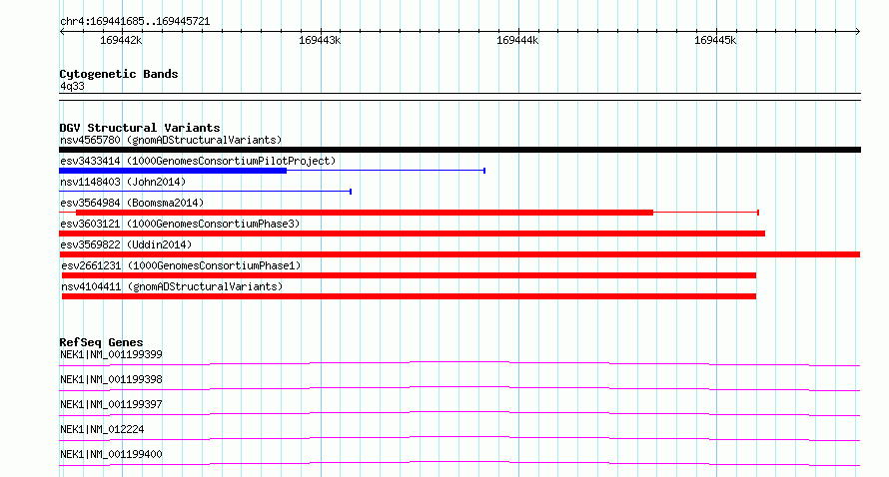Select variant label esv3569822 Uddin2014
889x477 pixels.
pyautogui.click(x=126, y=244)
